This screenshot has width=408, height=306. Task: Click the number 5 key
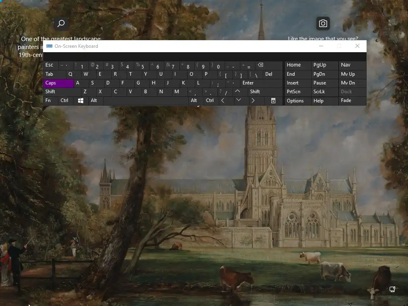141,66
